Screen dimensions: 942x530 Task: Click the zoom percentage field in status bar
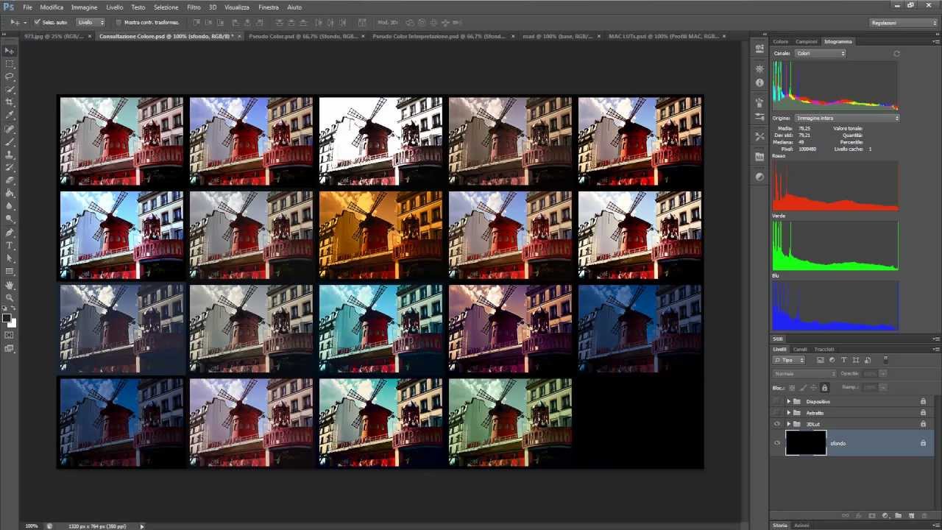click(x=32, y=526)
